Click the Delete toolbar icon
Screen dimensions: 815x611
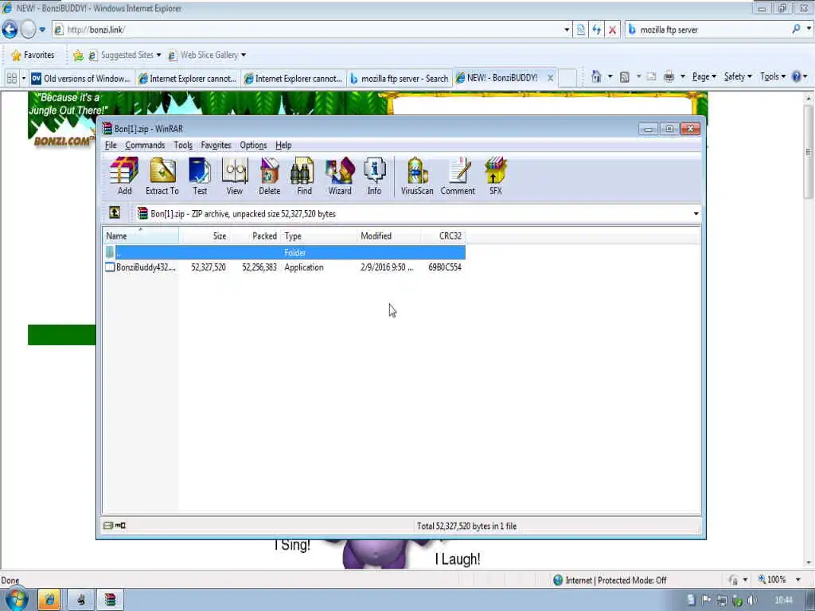pyautogui.click(x=269, y=176)
